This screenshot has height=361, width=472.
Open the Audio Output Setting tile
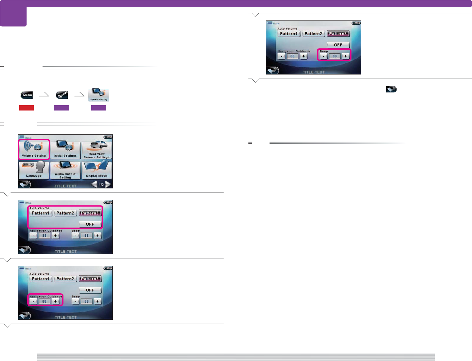(65, 170)
